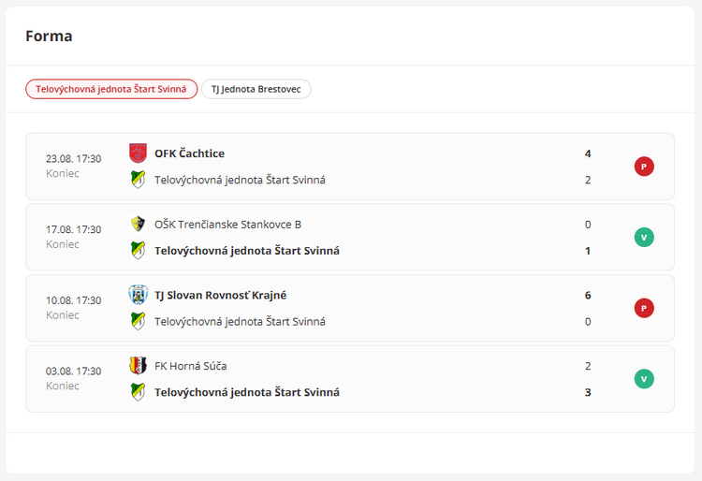This screenshot has height=481, width=702.
Task: Click the OŠK Trenčianske Stankovce B crest
Action: point(138,224)
